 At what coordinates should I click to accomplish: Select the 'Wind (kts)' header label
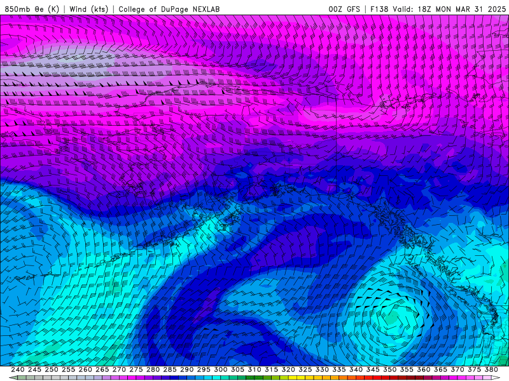pos(88,9)
